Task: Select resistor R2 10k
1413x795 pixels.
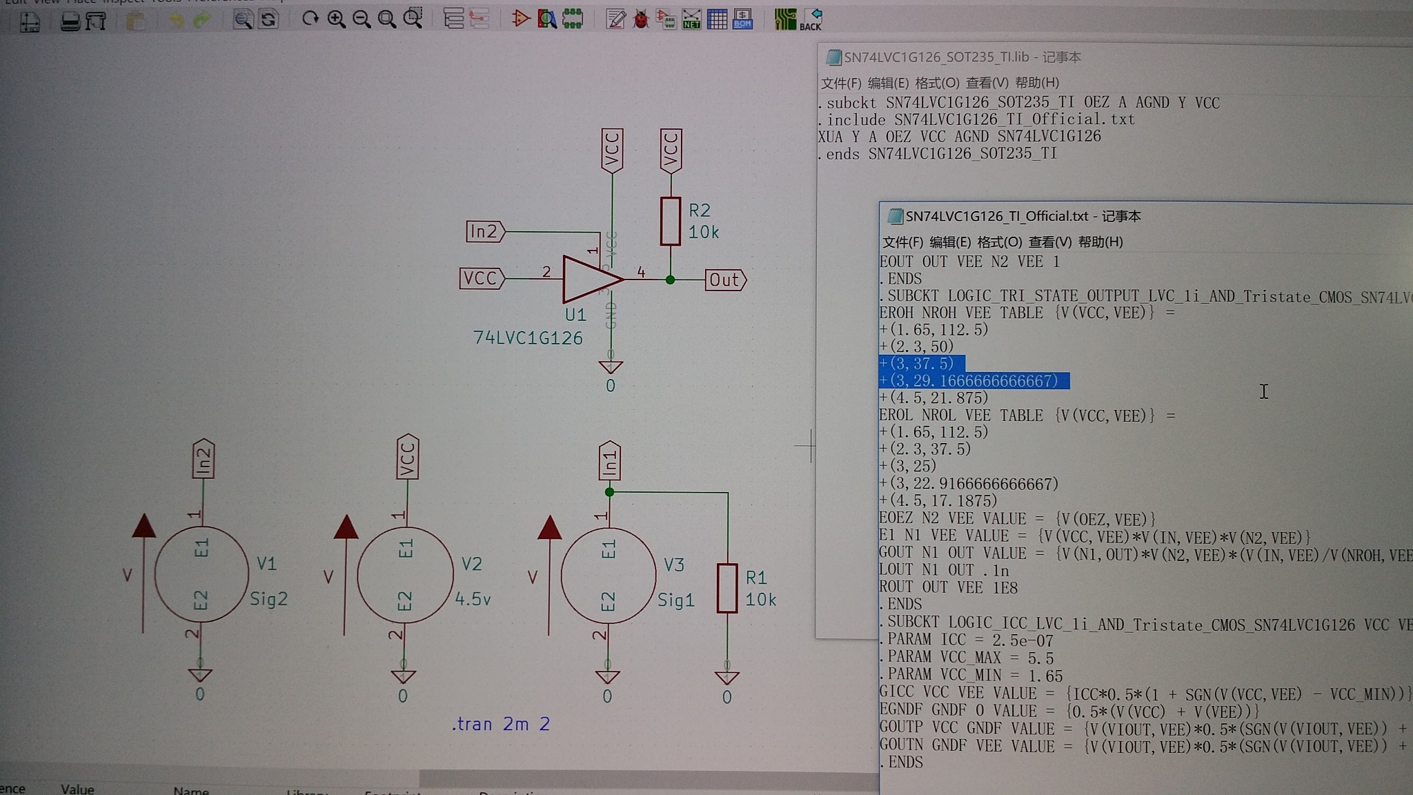Action: tap(670, 222)
